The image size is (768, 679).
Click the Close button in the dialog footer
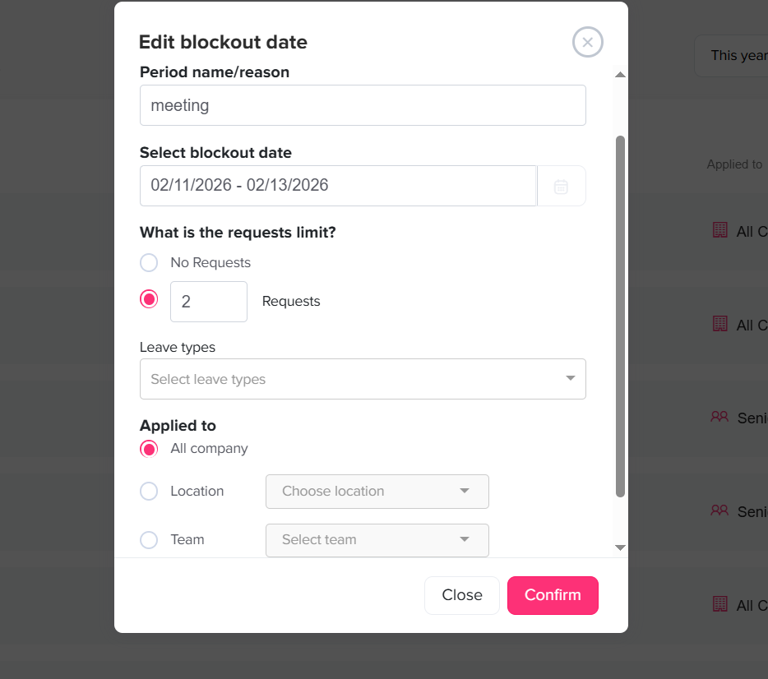461,595
